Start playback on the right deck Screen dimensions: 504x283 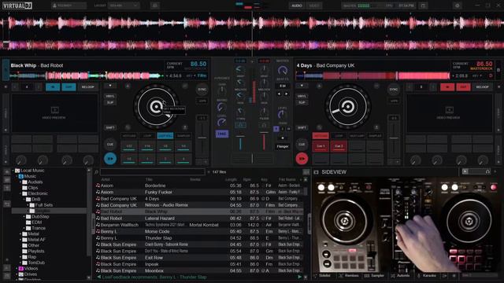[302, 159]
